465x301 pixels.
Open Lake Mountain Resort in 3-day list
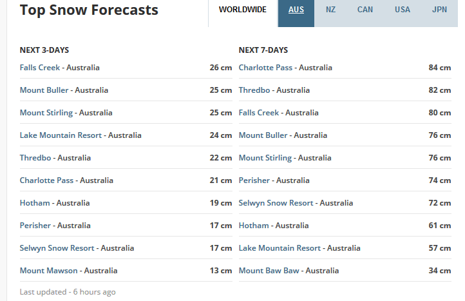[62, 135]
